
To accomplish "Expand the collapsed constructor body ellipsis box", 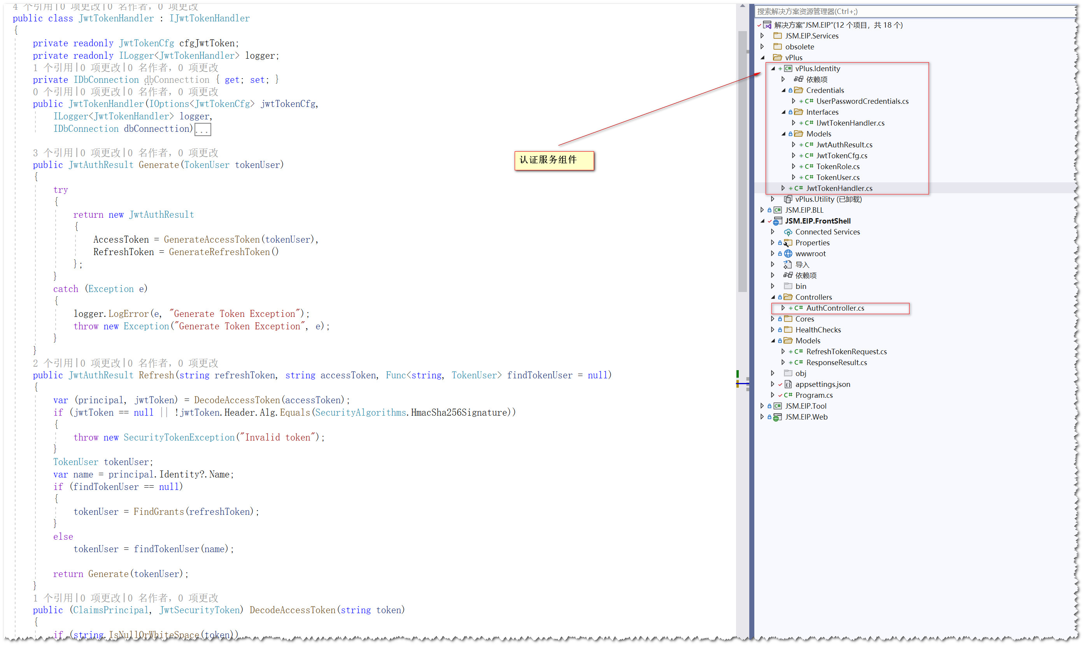I will click(x=203, y=129).
